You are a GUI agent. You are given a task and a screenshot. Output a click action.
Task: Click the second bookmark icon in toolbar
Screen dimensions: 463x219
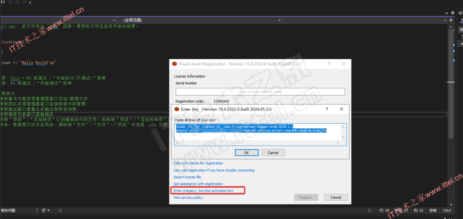pos(10,2)
